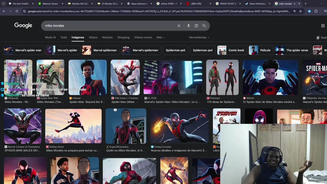Open 'Quién es Miles Morales, el S...' link
Screen dimensions: 327x184
125,151
